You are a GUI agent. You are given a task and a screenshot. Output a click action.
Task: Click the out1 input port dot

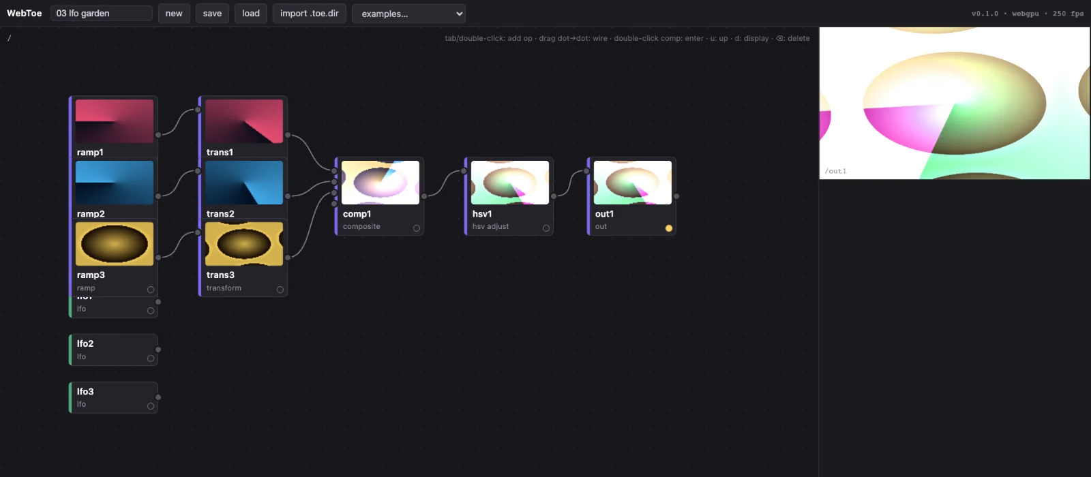[586, 171]
